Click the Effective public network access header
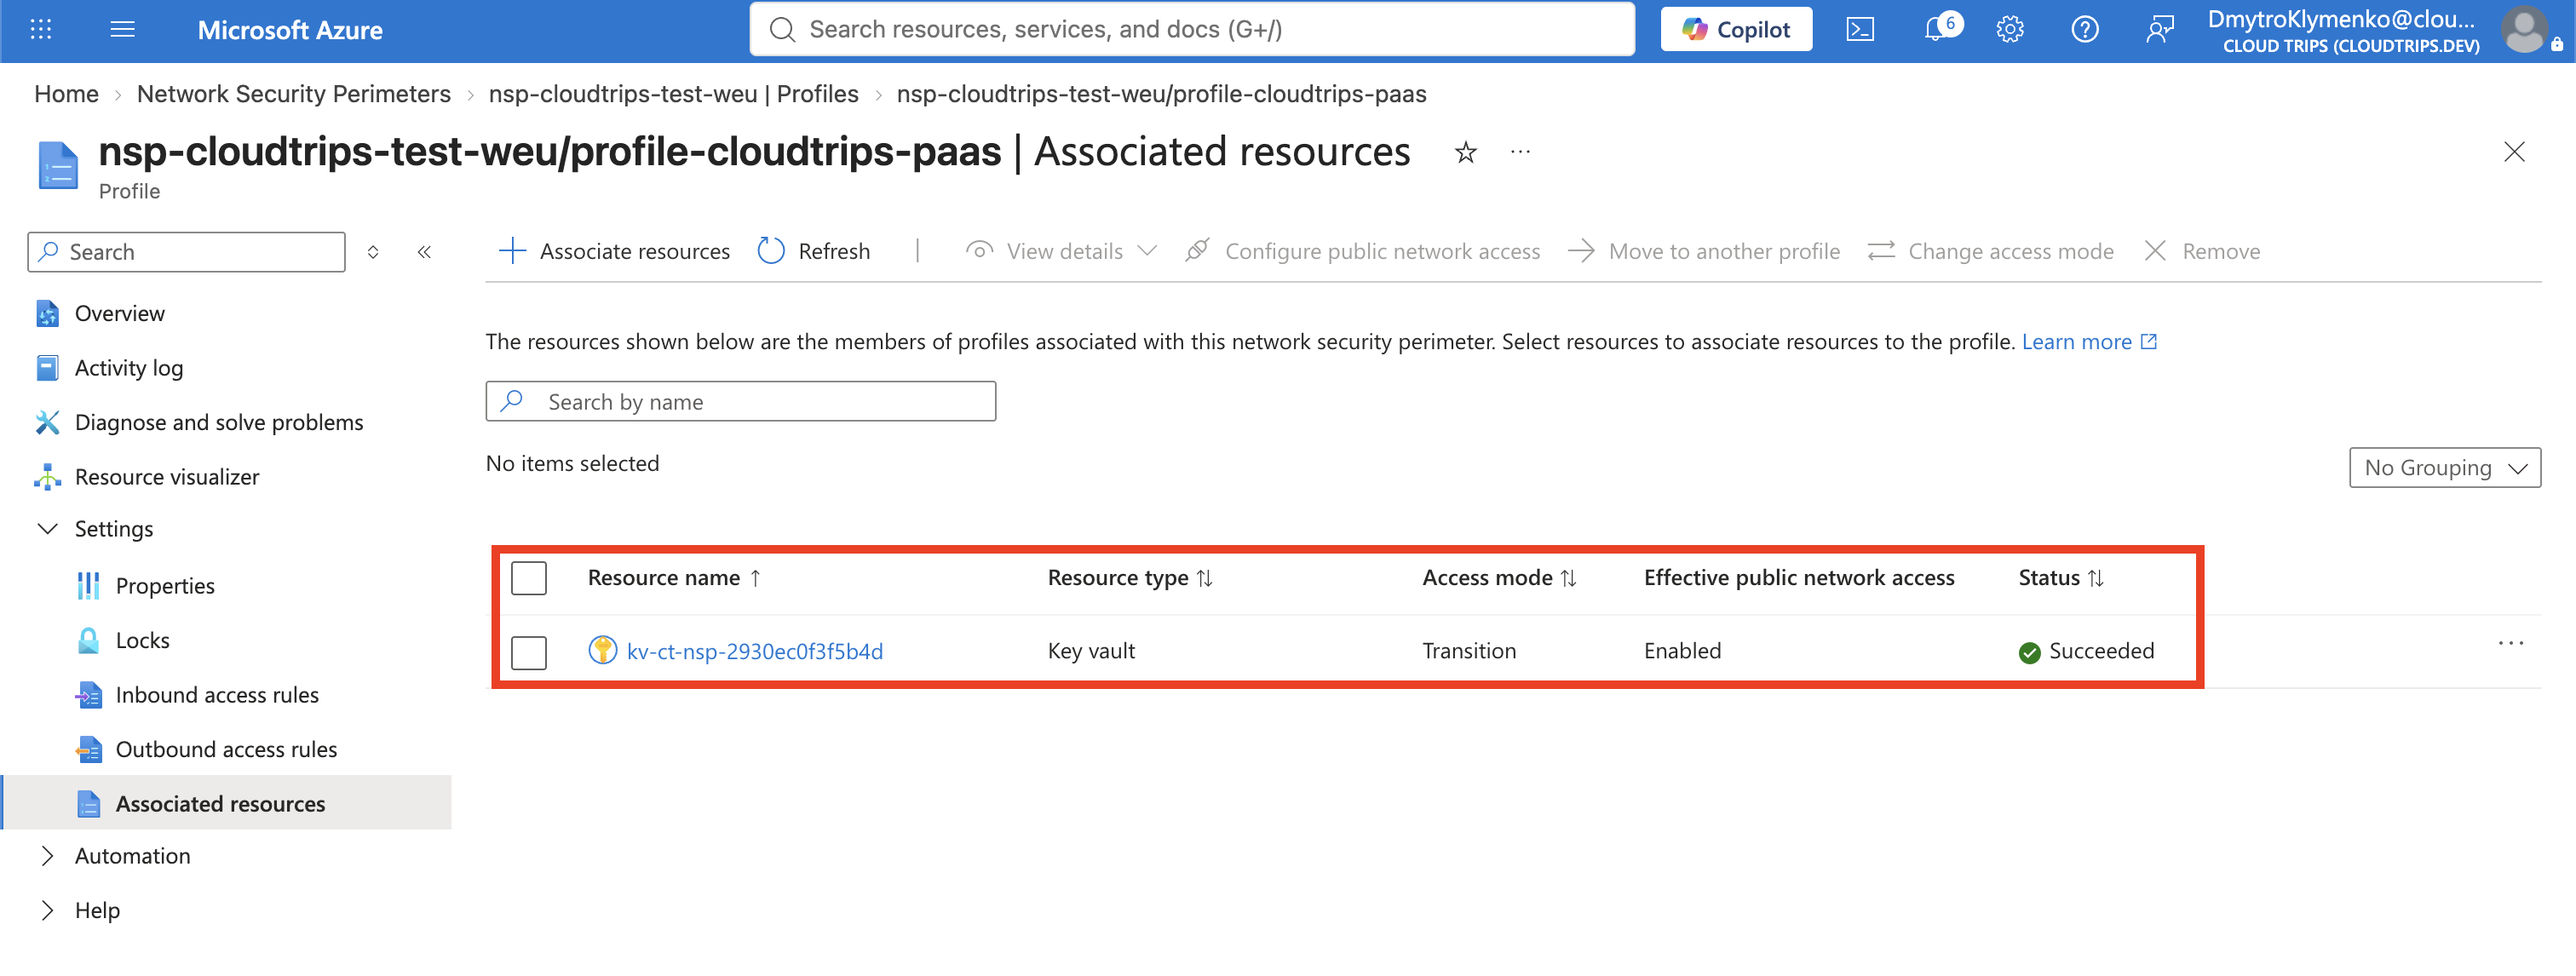Image resolution: width=2576 pixels, height=976 pixels. click(x=1799, y=578)
